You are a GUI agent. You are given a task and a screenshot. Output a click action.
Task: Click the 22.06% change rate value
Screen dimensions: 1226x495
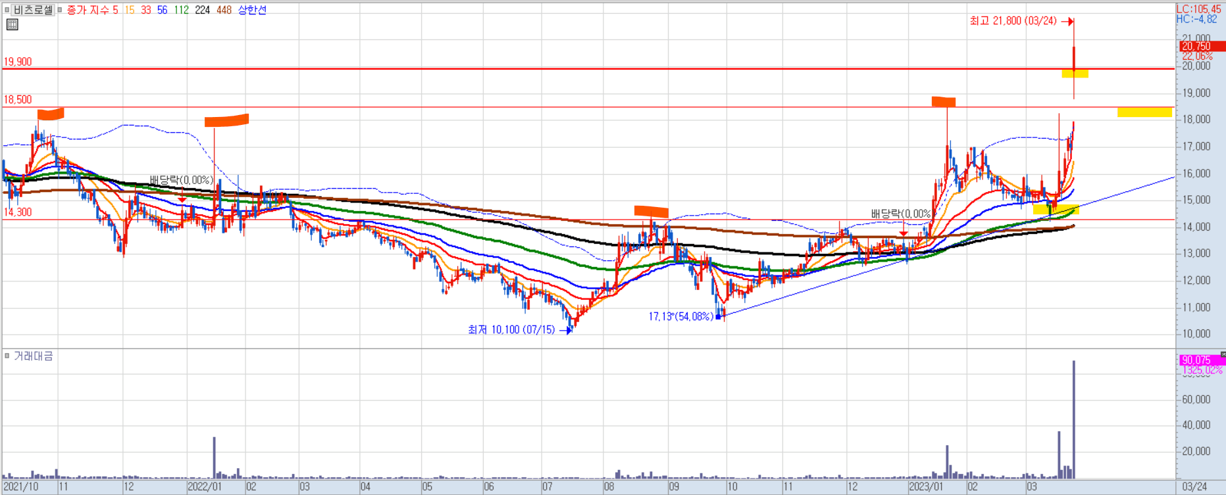pyautogui.click(x=1197, y=56)
